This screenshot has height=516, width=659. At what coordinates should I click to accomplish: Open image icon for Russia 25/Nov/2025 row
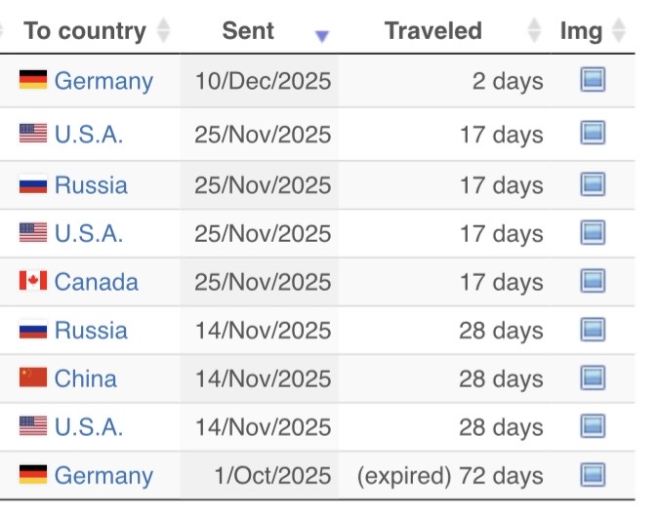[x=593, y=184]
